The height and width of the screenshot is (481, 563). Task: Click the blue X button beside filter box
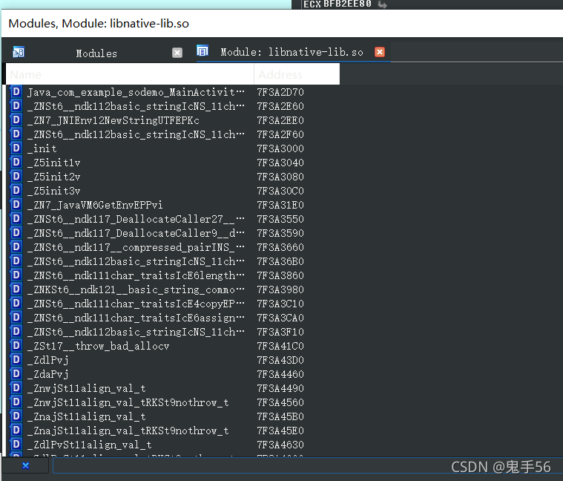[25, 466]
